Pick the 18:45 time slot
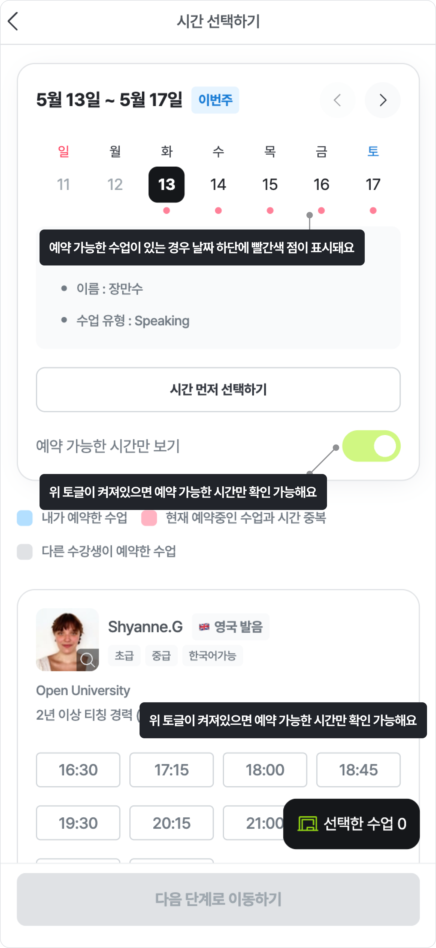 tap(358, 770)
